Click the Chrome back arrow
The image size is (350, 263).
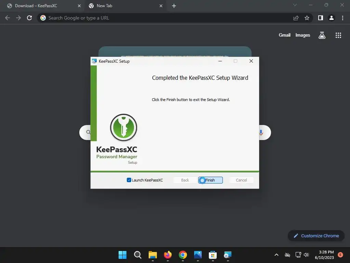[x=8, y=18]
